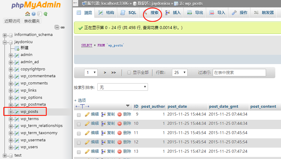The height and width of the screenshot is (159, 281).
Task: Go to next page with > button
Action: pos(105,72)
